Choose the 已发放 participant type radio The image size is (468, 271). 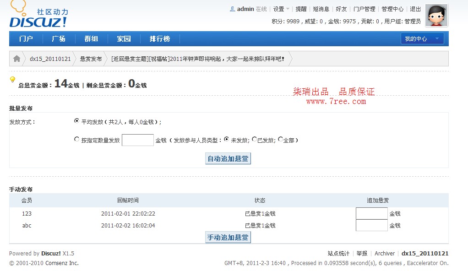coord(254,139)
